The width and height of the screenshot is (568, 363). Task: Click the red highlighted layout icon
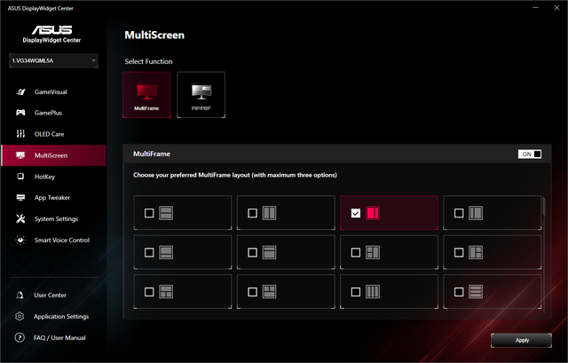373,213
